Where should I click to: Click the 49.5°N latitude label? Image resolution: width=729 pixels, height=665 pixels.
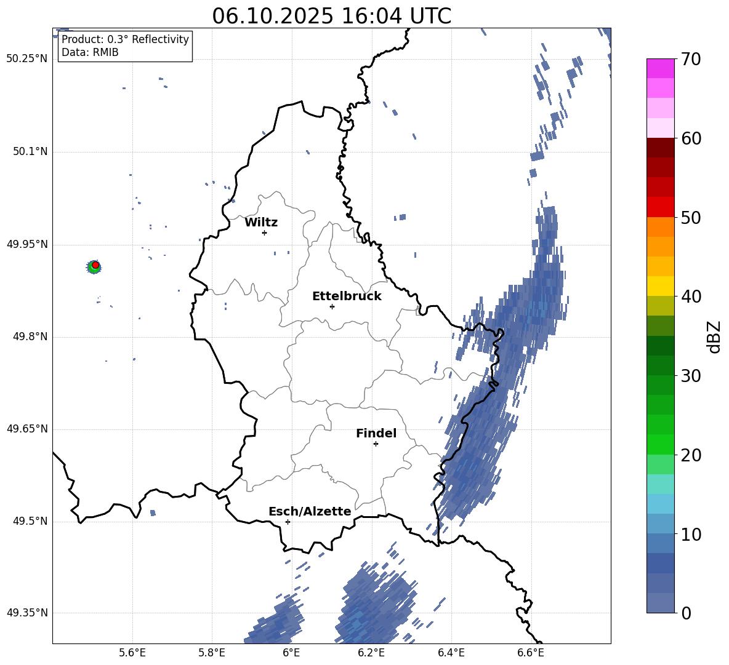point(30,521)
